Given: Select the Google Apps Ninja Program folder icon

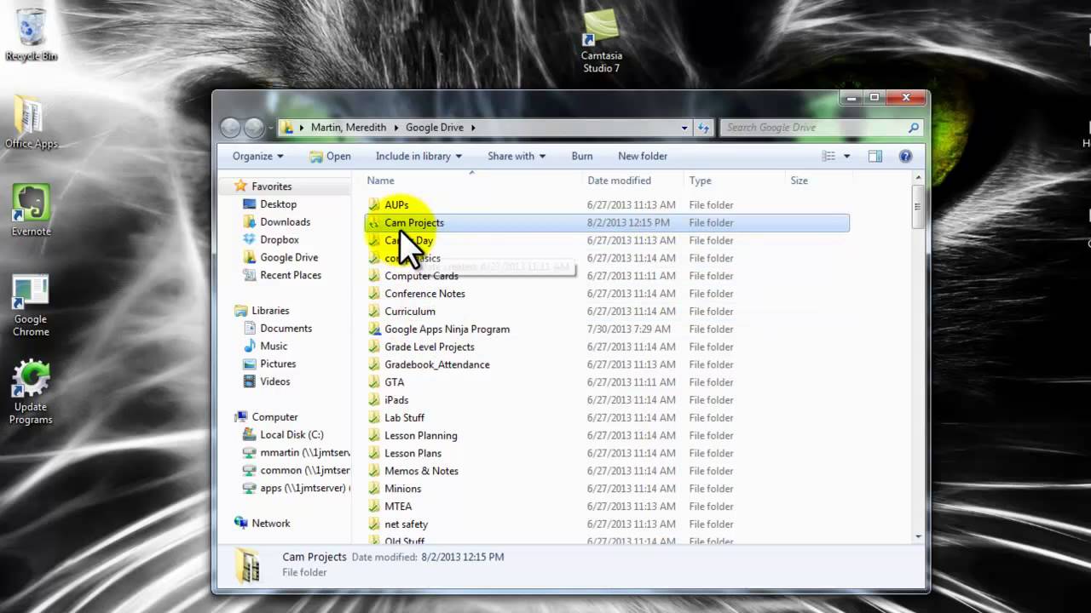Looking at the screenshot, I should pos(374,329).
